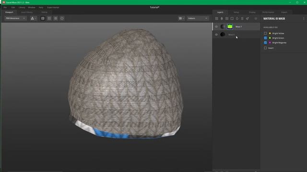
Task: Add a surface layer icon
Action: tap(216, 19)
